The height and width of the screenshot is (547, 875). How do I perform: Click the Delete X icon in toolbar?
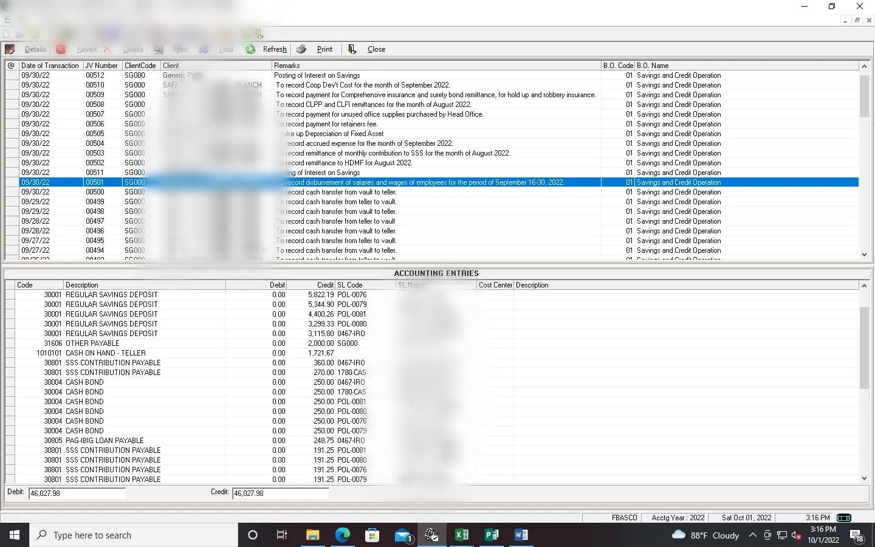point(107,49)
